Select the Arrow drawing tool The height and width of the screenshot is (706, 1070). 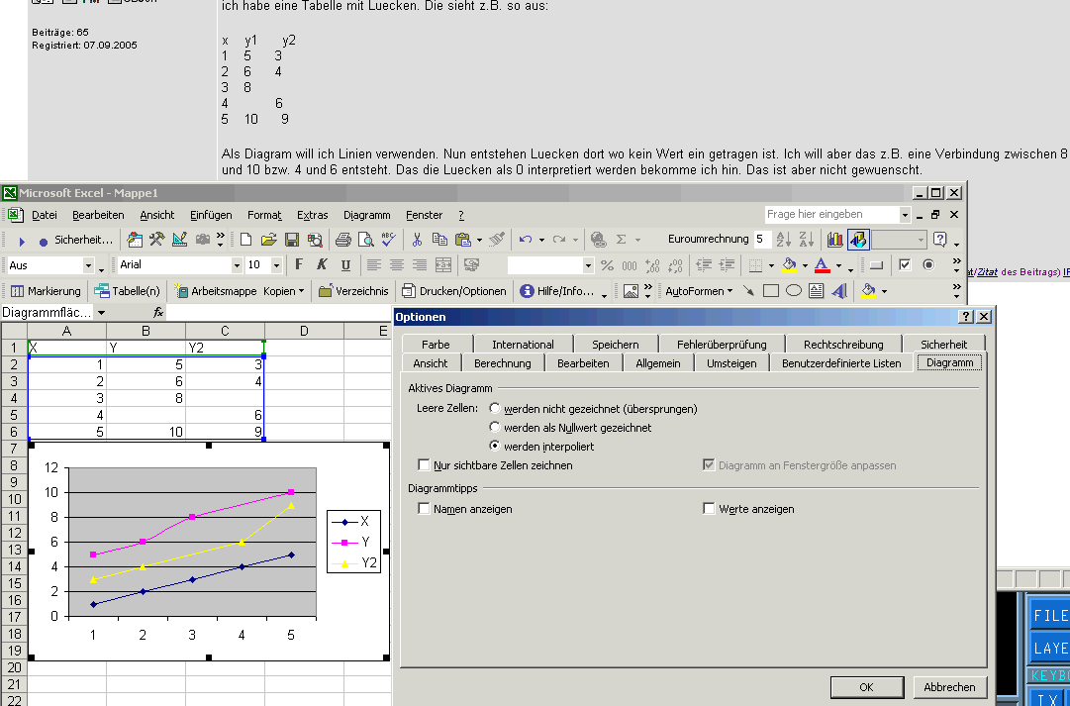tap(748, 291)
